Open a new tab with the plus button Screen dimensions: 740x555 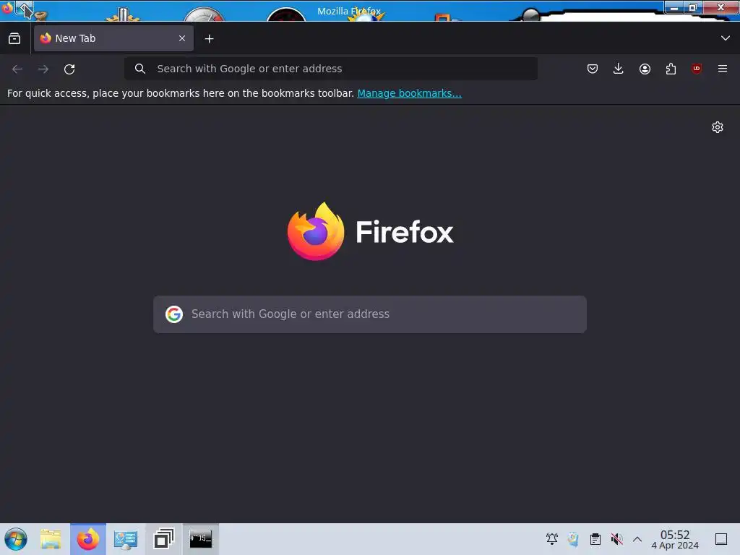coord(209,39)
